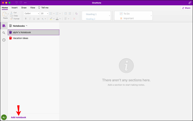This screenshot has width=193, height=121.
Task: Toggle the notebook navigation books icon
Action: 4,26
